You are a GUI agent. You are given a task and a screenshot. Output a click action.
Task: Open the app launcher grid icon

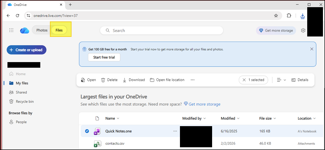[x=11, y=30]
